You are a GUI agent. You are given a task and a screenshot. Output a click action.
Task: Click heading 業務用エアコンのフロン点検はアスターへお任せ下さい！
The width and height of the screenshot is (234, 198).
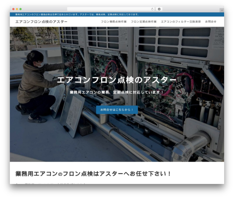[x=93, y=174]
